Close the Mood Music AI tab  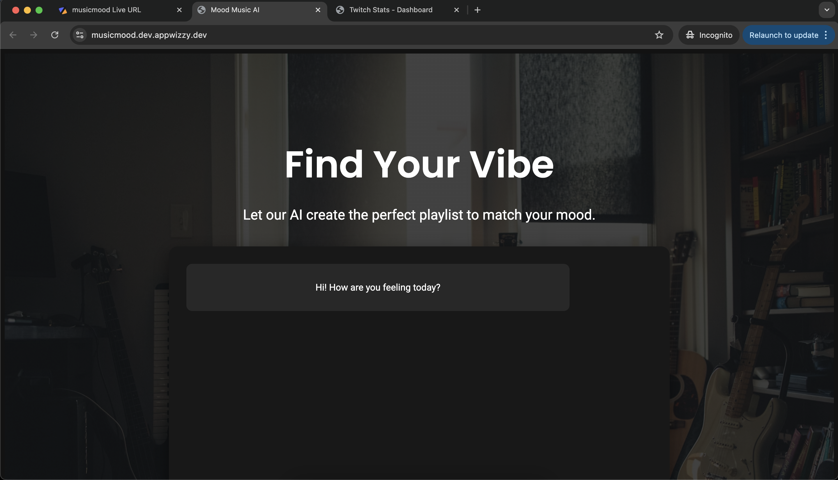318,10
